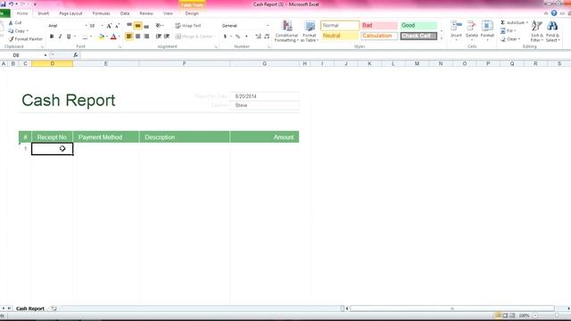This screenshot has height=321, width=571.
Task: Open the text orientation options
Action: pos(159,26)
